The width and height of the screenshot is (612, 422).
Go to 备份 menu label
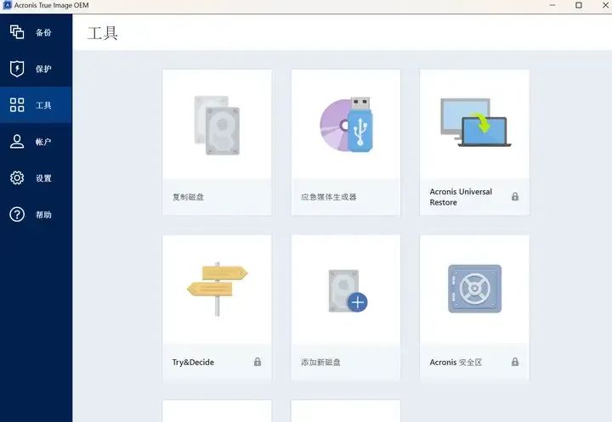point(43,32)
